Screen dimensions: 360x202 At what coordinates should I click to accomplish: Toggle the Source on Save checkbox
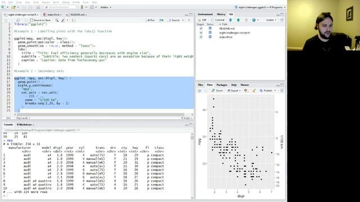click(31, 20)
